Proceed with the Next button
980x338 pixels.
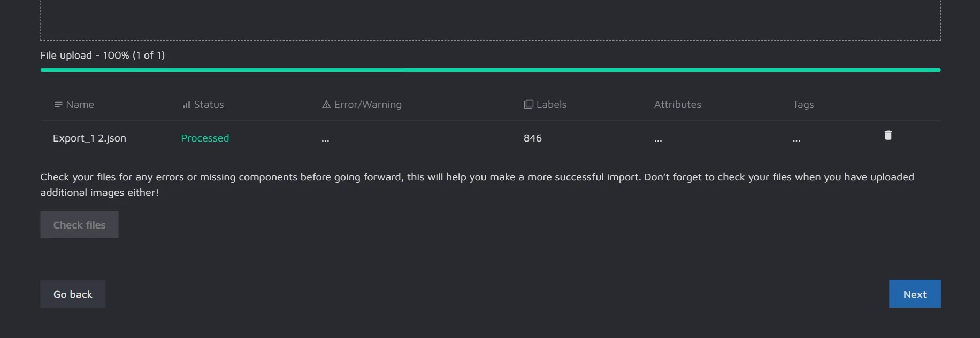(x=914, y=294)
